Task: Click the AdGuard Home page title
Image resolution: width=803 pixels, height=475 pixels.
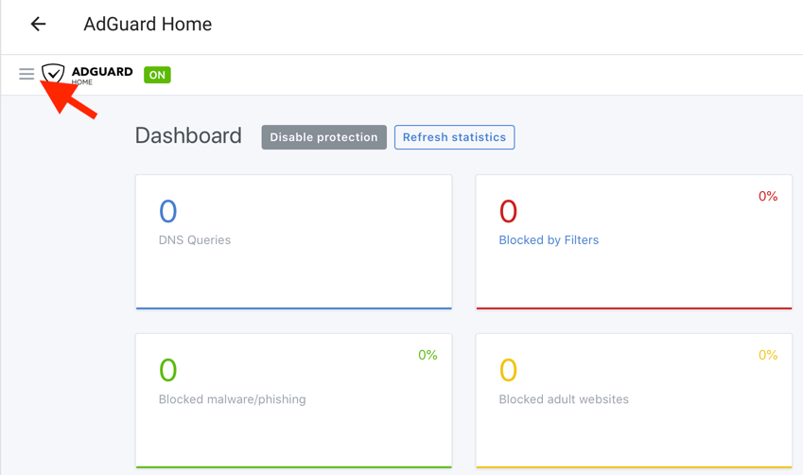Action: (x=148, y=24)
